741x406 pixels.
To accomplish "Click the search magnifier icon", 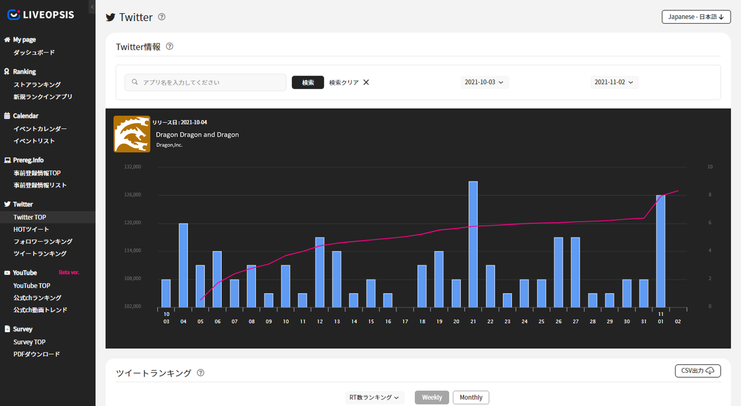I will tap(135, 82).
